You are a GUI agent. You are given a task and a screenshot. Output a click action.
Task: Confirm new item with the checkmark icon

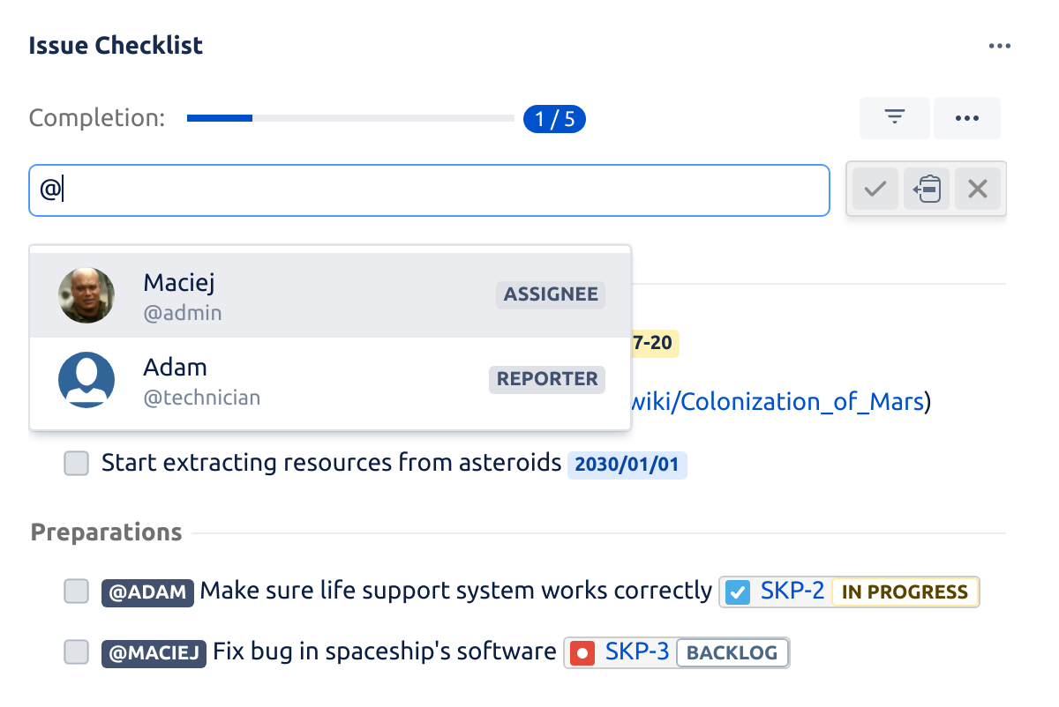click(x=875, y=190)
